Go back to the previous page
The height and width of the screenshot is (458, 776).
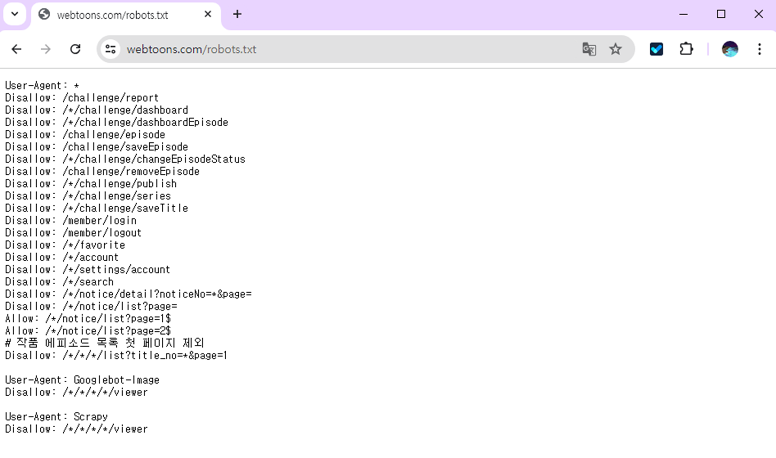[17, 49]
